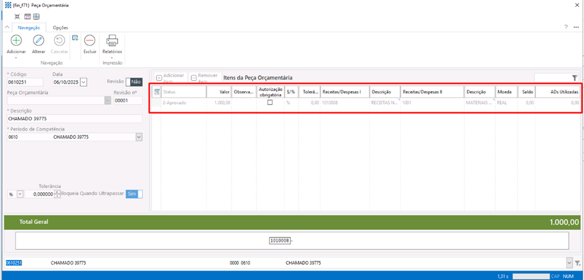
Task: Click the Descrição field containing CHAMADO 39775
Action: tap(74, 119)
